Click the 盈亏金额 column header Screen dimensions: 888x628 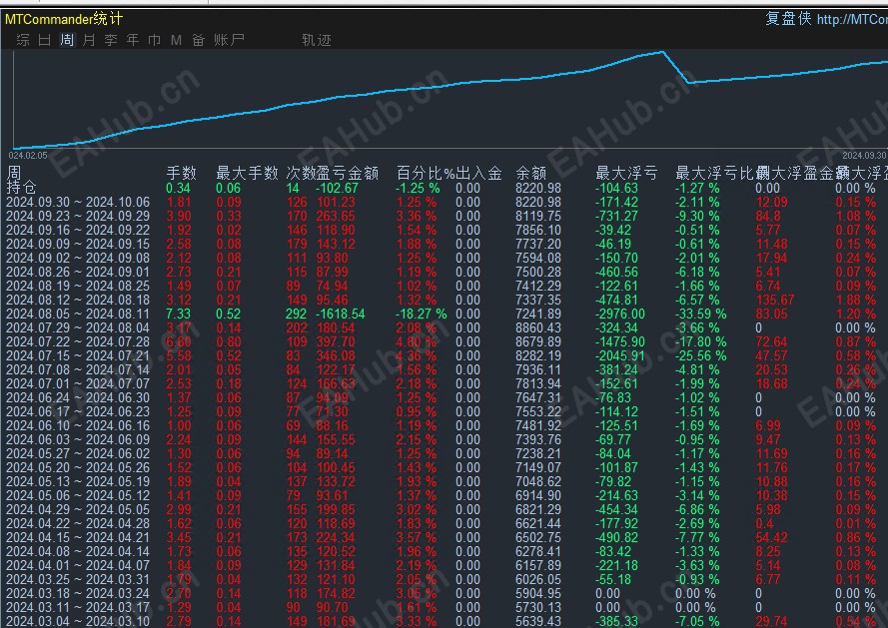click(x=348, y=174)
